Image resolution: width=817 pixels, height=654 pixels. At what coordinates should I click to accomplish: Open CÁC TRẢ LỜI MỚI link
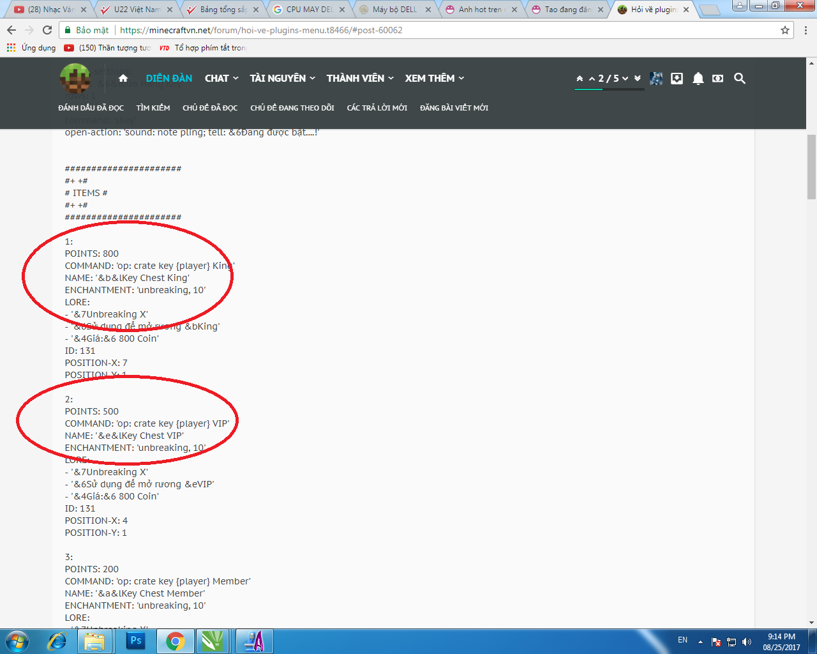tap(377, 108)
